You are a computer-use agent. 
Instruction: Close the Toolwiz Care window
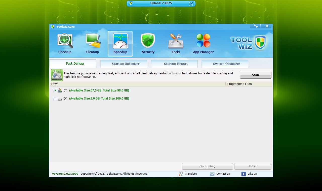[x=267, y=26]
